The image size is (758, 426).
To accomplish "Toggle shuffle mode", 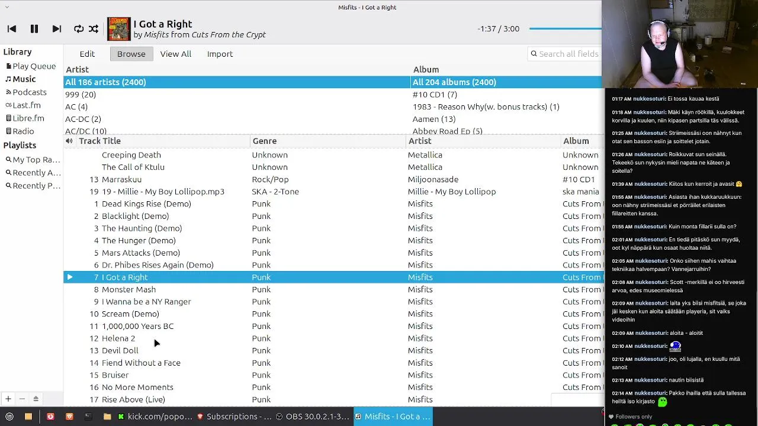I will [94, 28].
